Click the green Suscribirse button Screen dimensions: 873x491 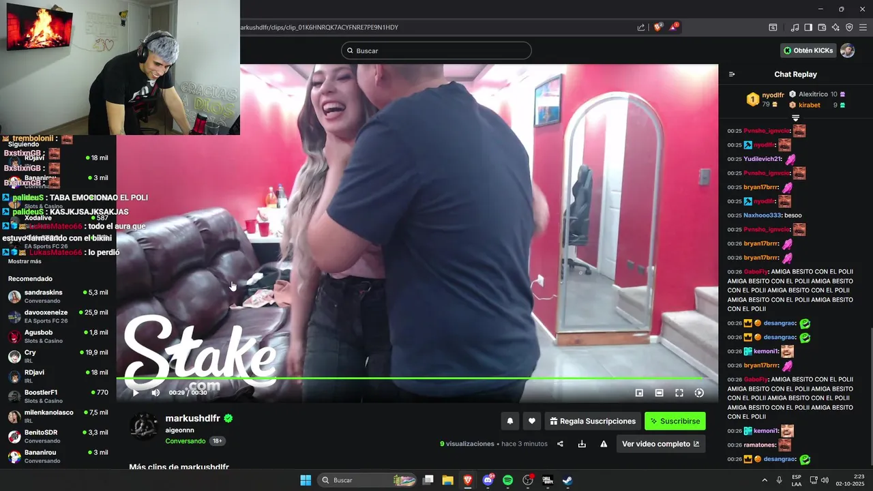675,421
